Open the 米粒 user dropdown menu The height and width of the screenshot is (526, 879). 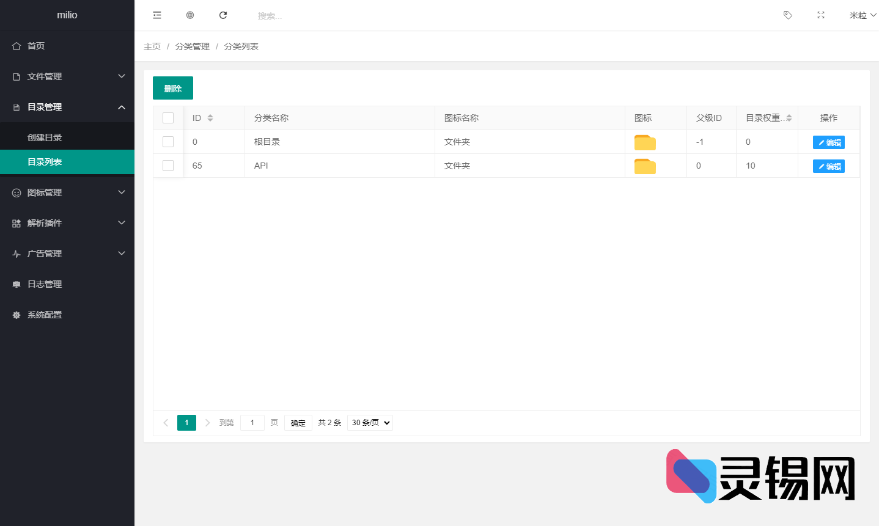(862, 15)
